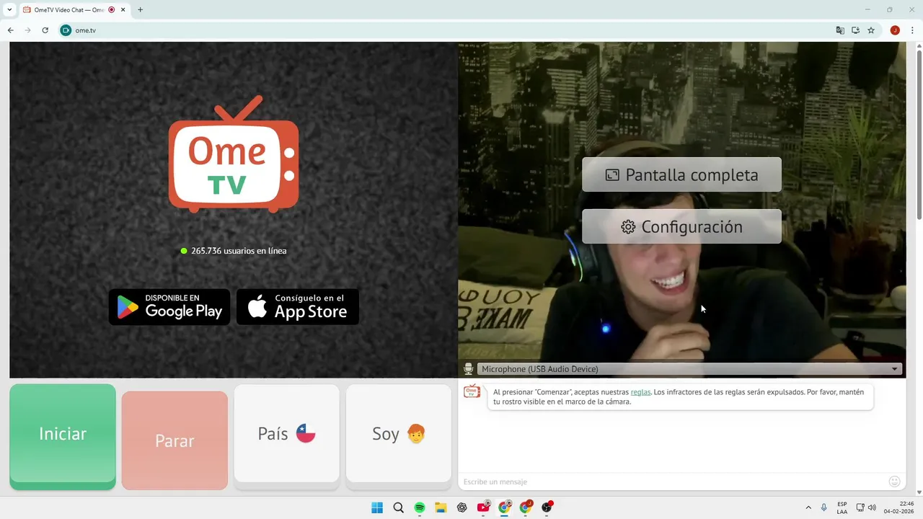Open the tab search chevron
The image size is (923, 519).
(9, 10)
